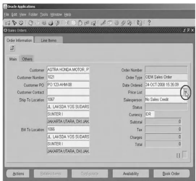Click the Actions button
The height and width of the screenshot is (181, 196).
pos(18,173)
